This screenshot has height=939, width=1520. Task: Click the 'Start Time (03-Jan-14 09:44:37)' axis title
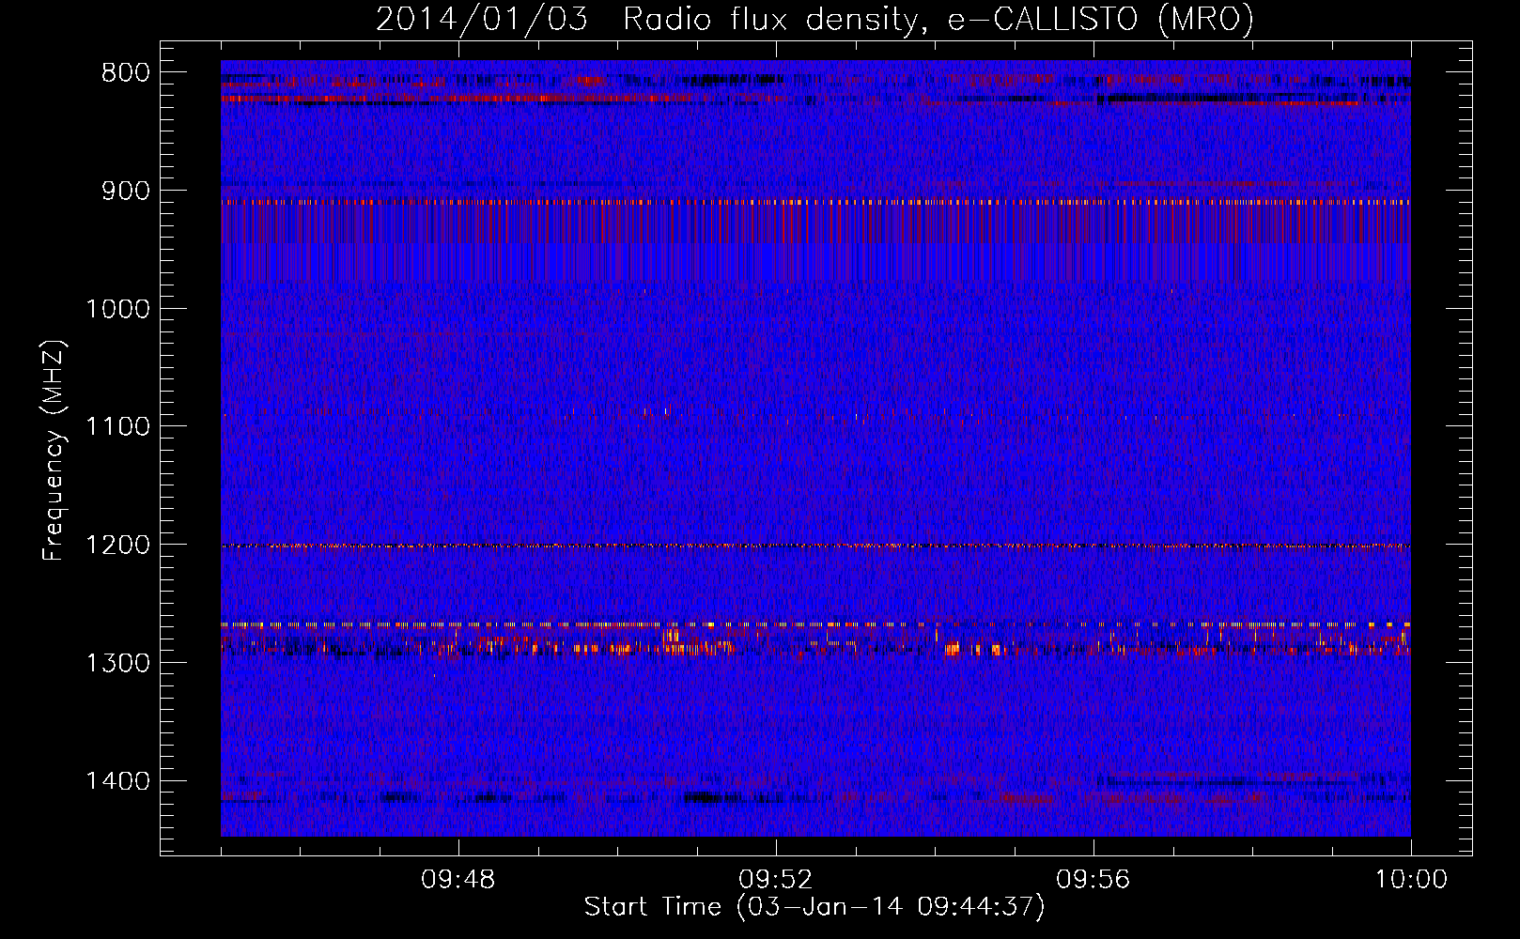814,907
